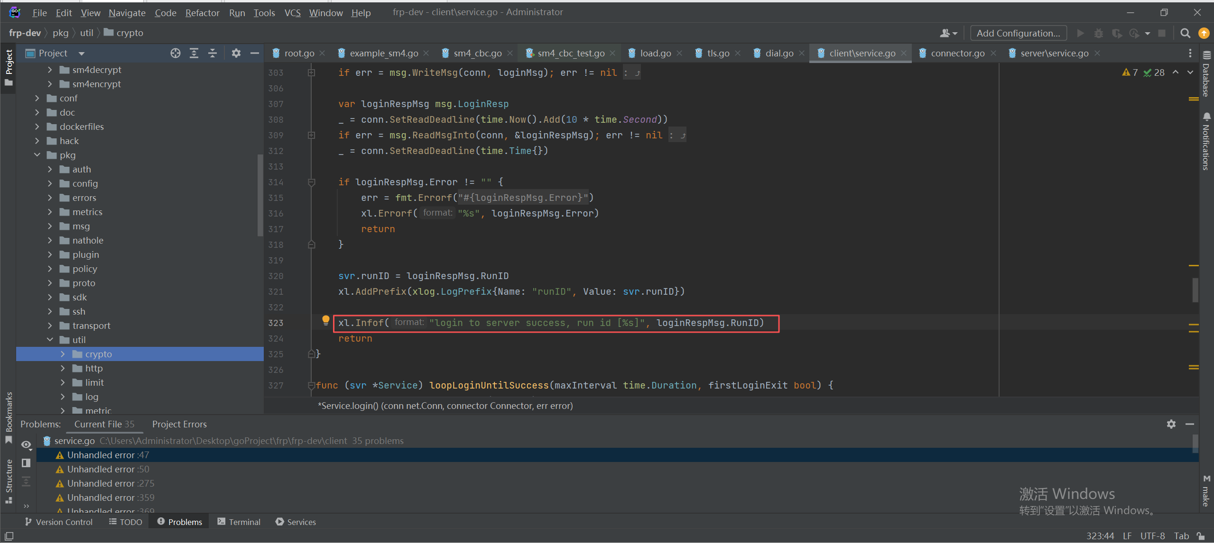This screenshot has height=543, width=1214.
Task: Toggle code fold marker on line 314
Action: click(312, 182)
